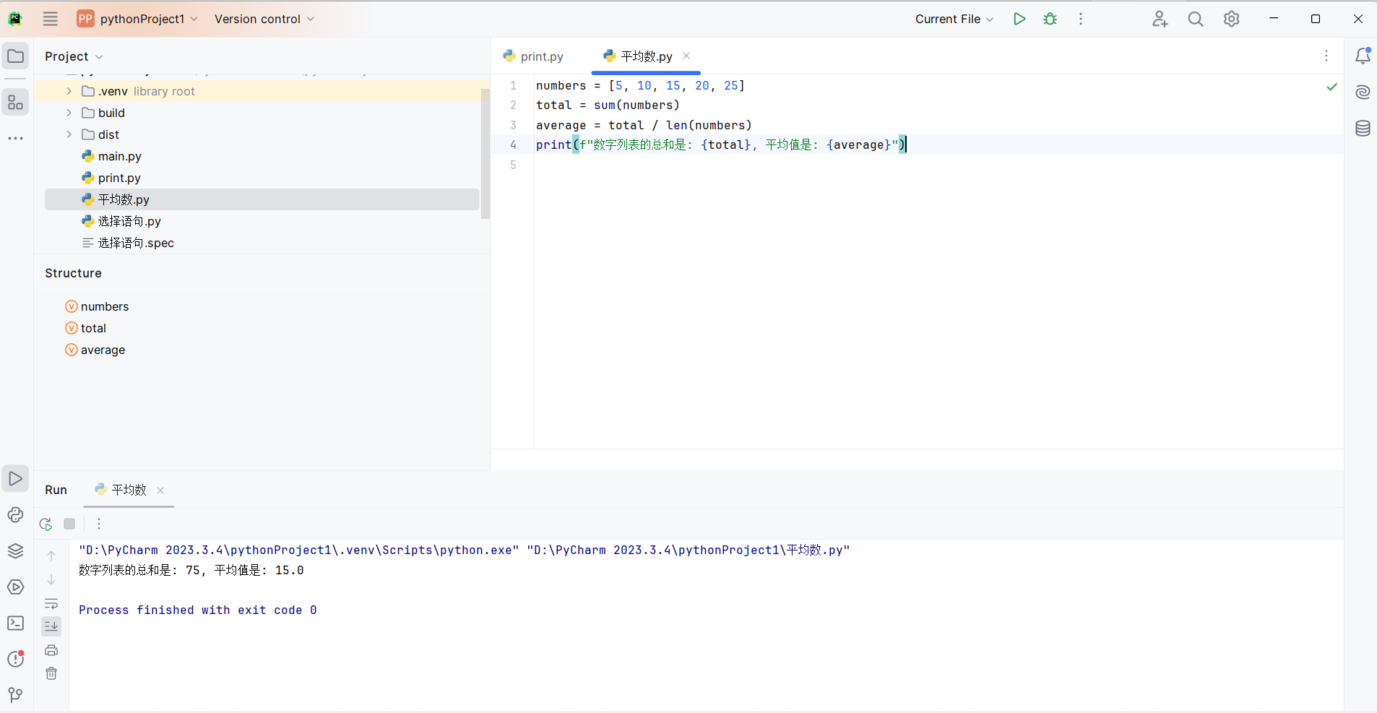Toggle the Structure tool window button
The image size is (1377, 713).
click(15, 103)
